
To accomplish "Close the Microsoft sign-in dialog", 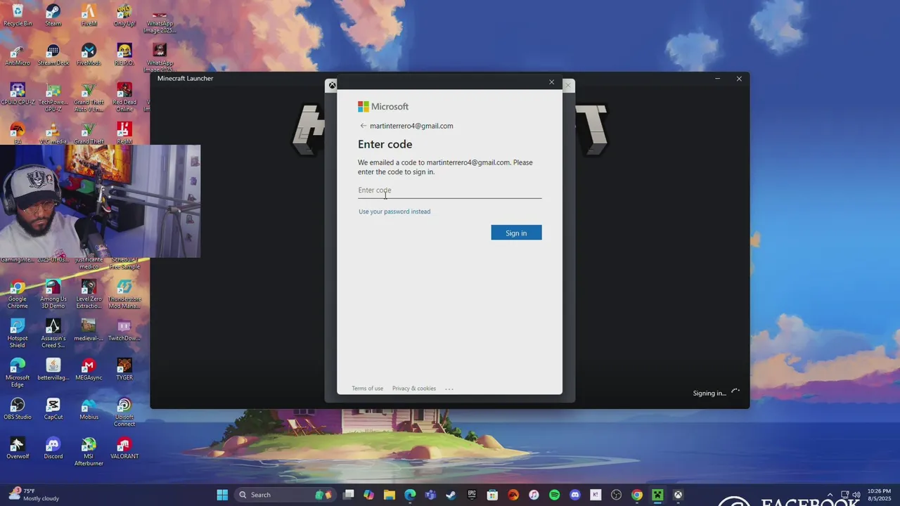I will (x=551, y=82).
